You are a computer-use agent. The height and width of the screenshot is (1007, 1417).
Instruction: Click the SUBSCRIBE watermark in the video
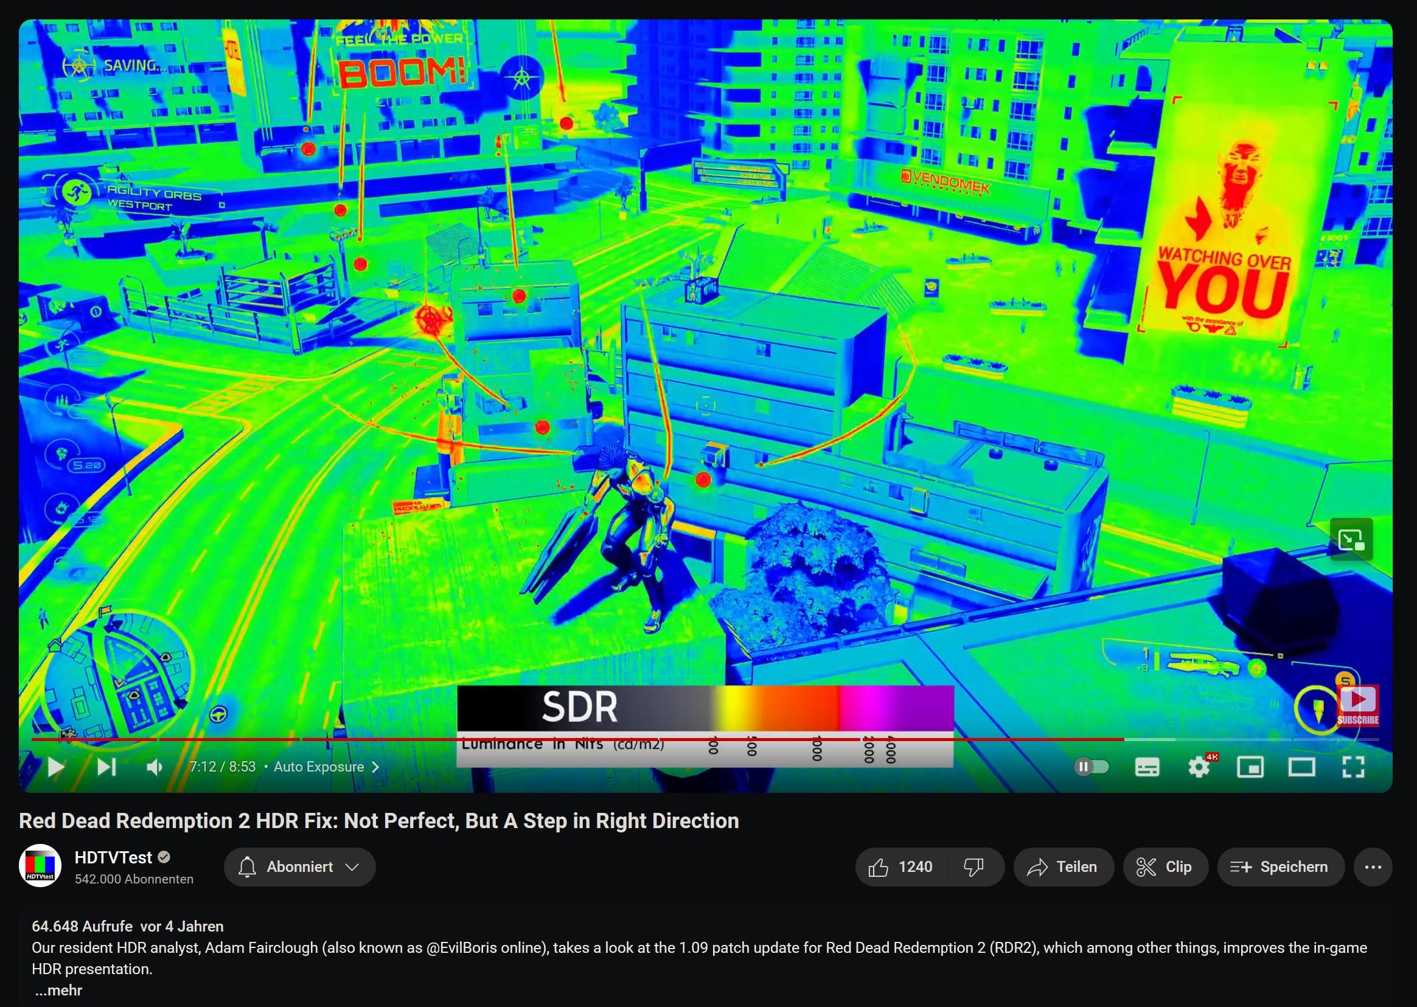tap(1358, 705)
